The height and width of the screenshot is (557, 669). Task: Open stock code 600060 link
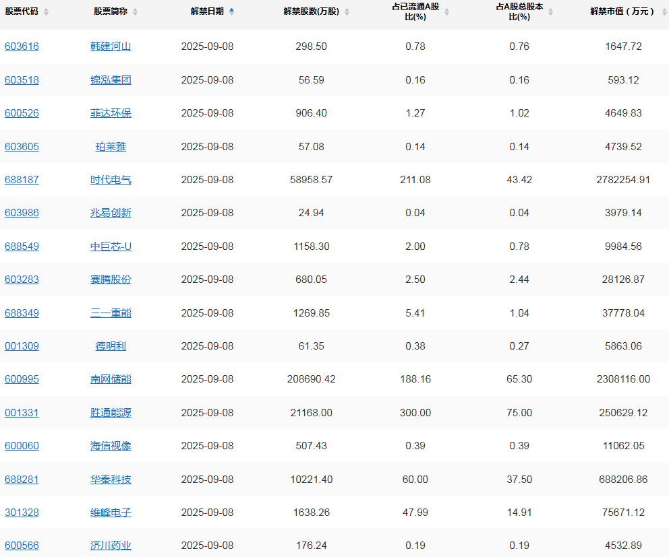click(22, 446)
